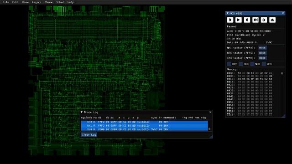Click memory row 0040: address label
The image size is (292, 164).
click(231, 96)
